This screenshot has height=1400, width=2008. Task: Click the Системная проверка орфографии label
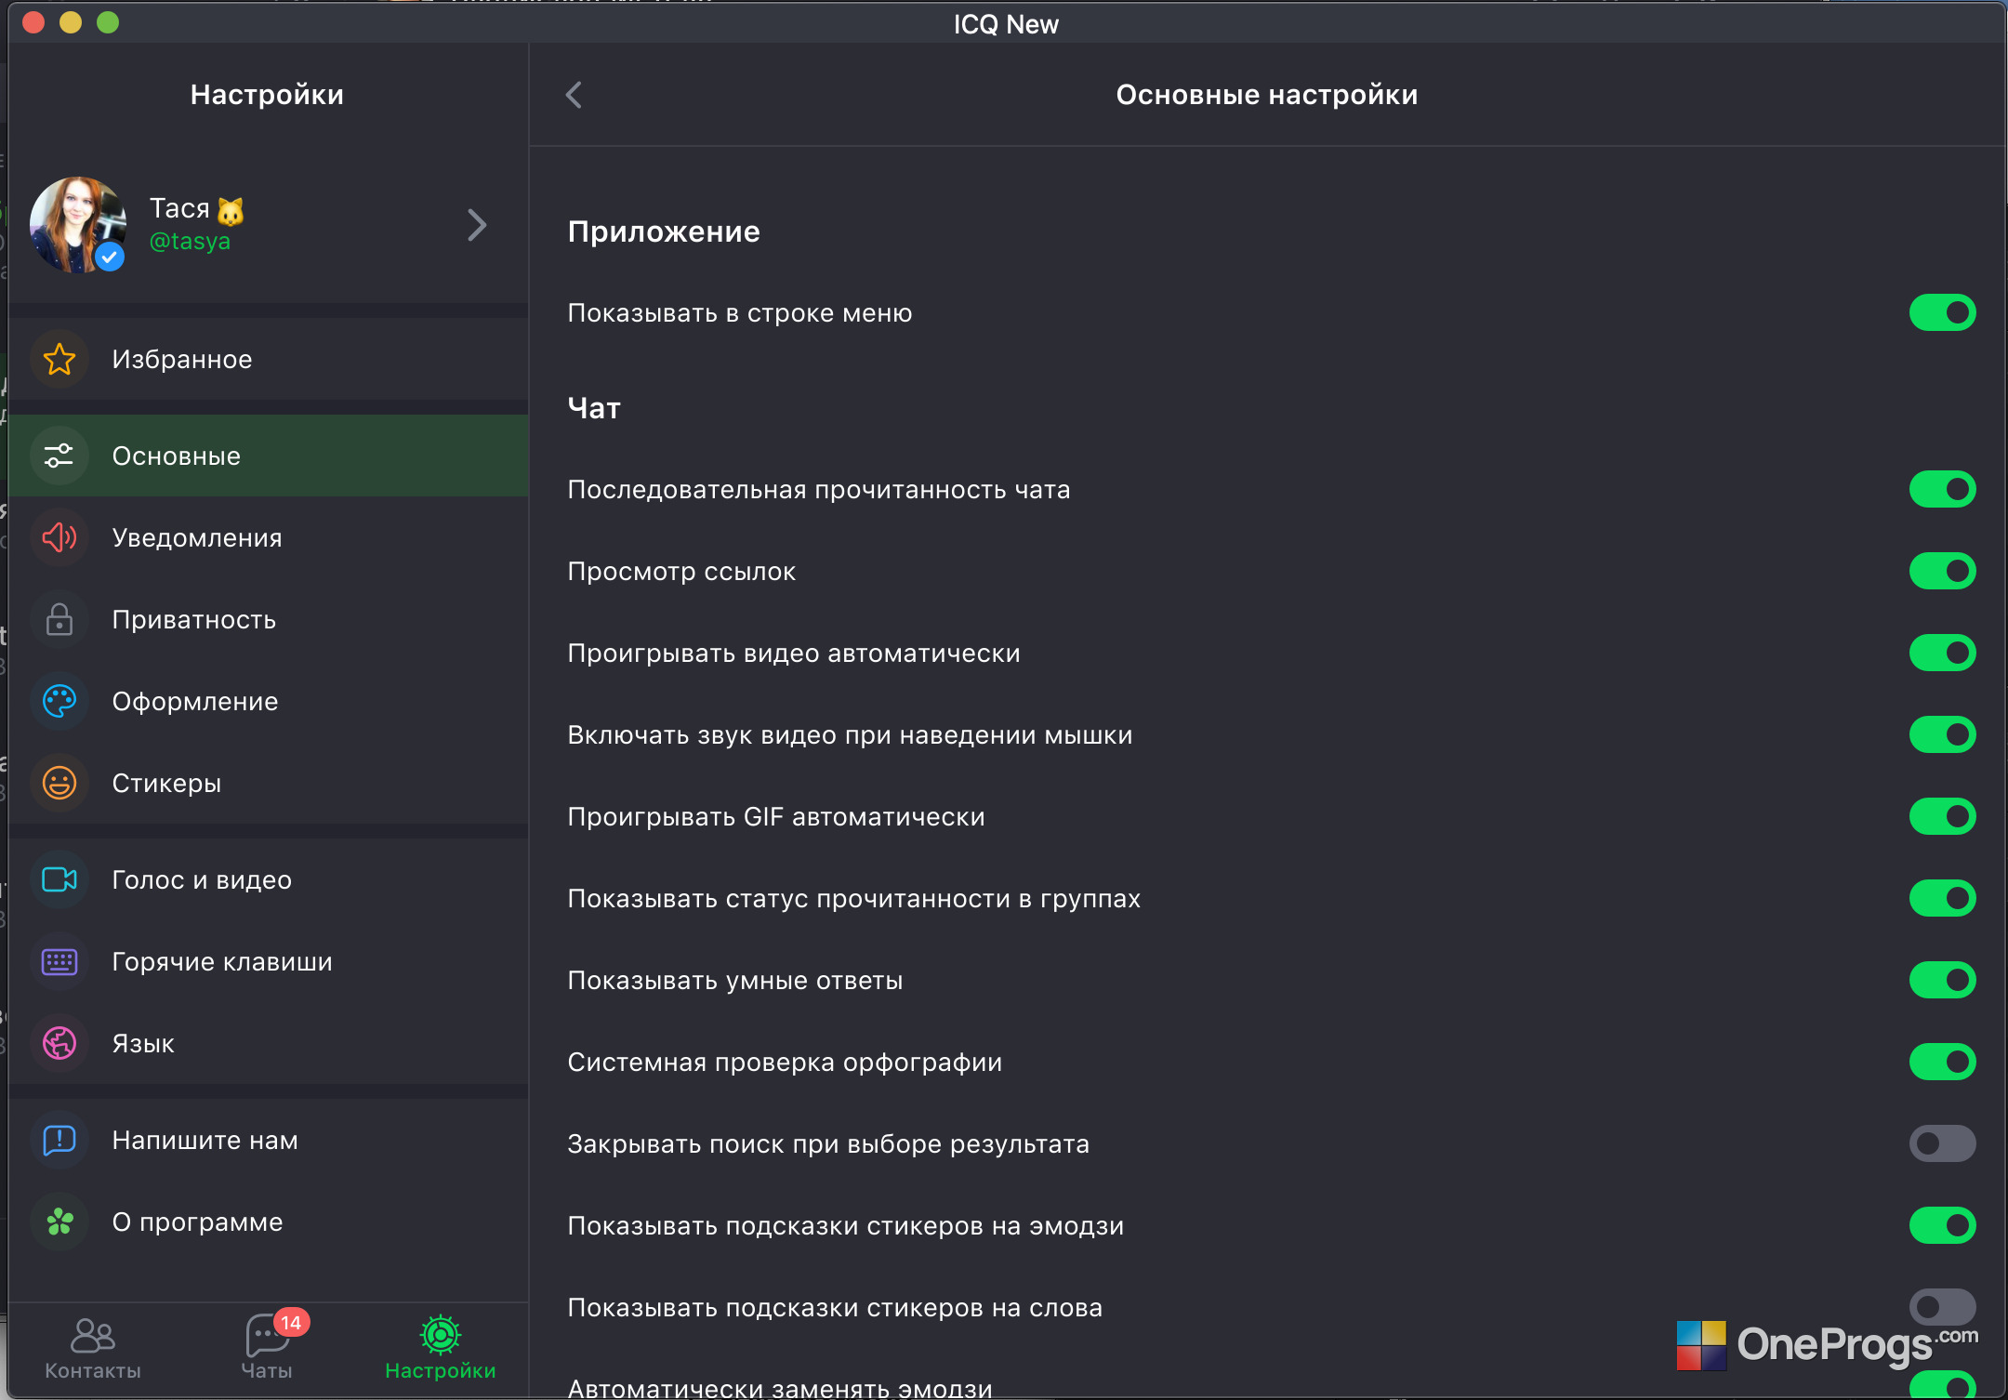785,1063
